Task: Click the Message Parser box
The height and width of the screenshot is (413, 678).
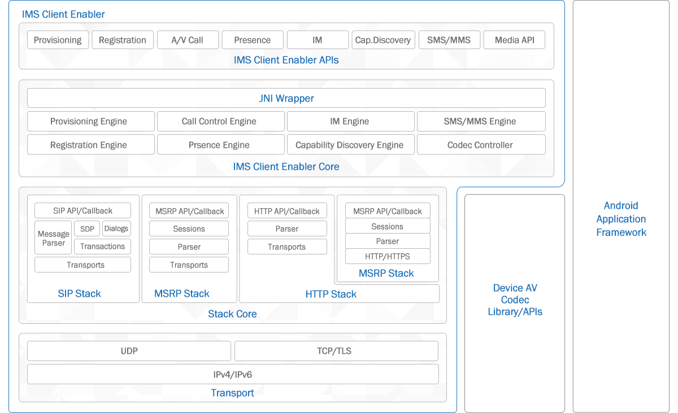Action: click(x=53, y=238)
